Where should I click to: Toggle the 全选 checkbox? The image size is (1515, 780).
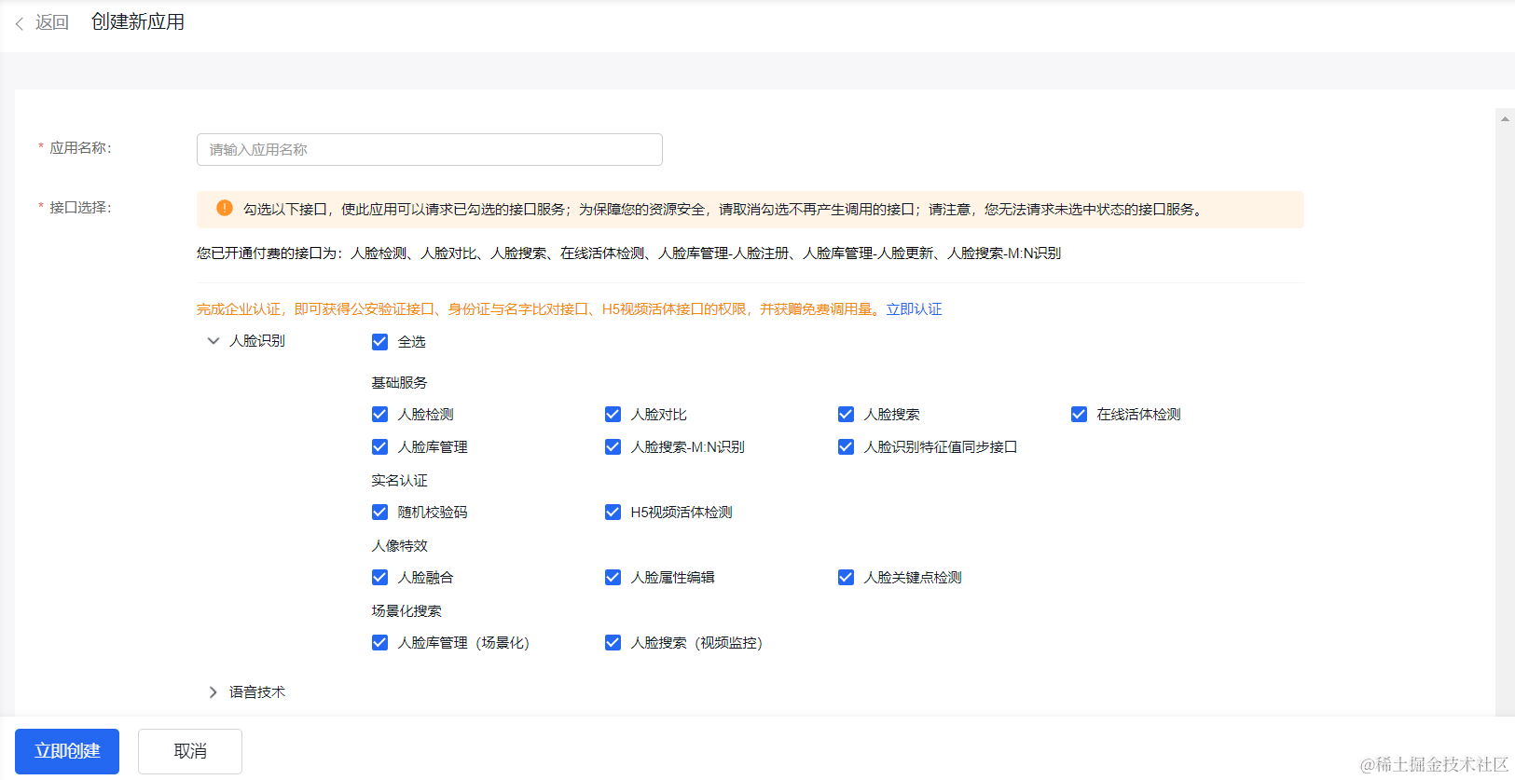(x=379, y=342)
